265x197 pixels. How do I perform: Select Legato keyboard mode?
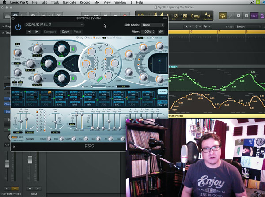(94, 38)
